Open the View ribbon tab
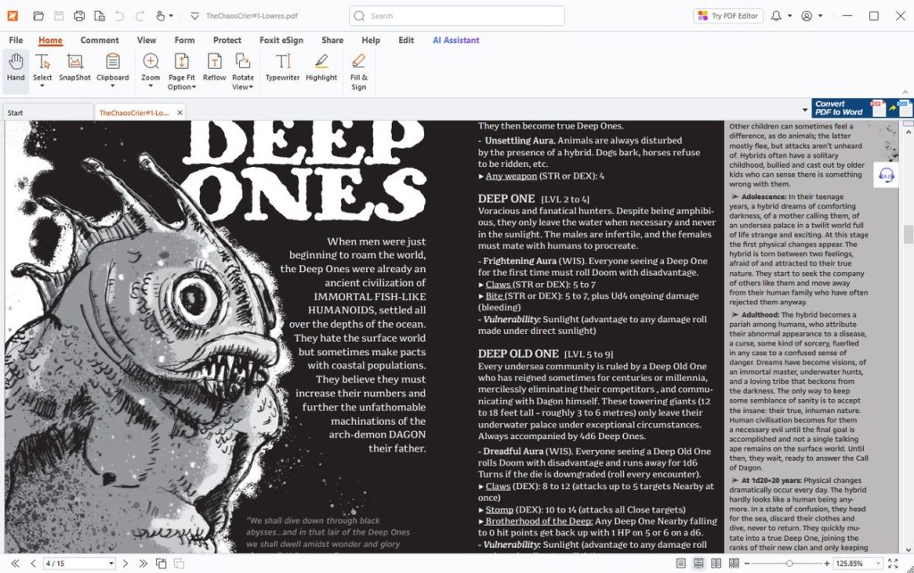Viewport: 914px width, 573px height. click(146, 40)
